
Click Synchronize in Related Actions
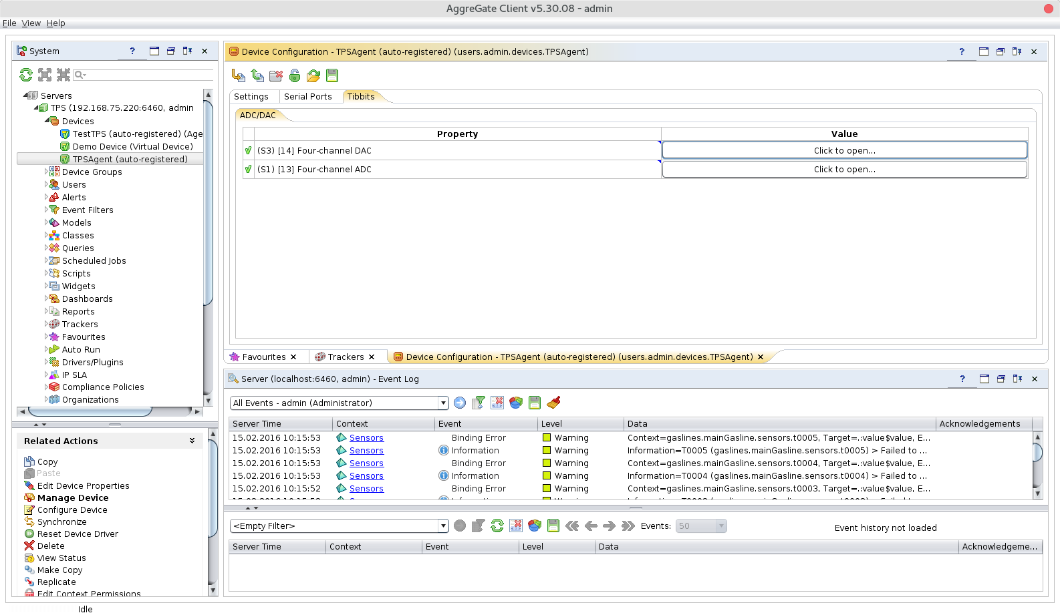pyautogui.click(x=62, y=522)
